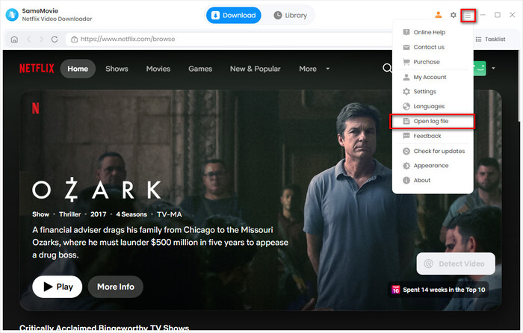Click the Netflix search magnifier icon
The height and width of the screenshot is (333, 523).
click(x=387, y=69)
